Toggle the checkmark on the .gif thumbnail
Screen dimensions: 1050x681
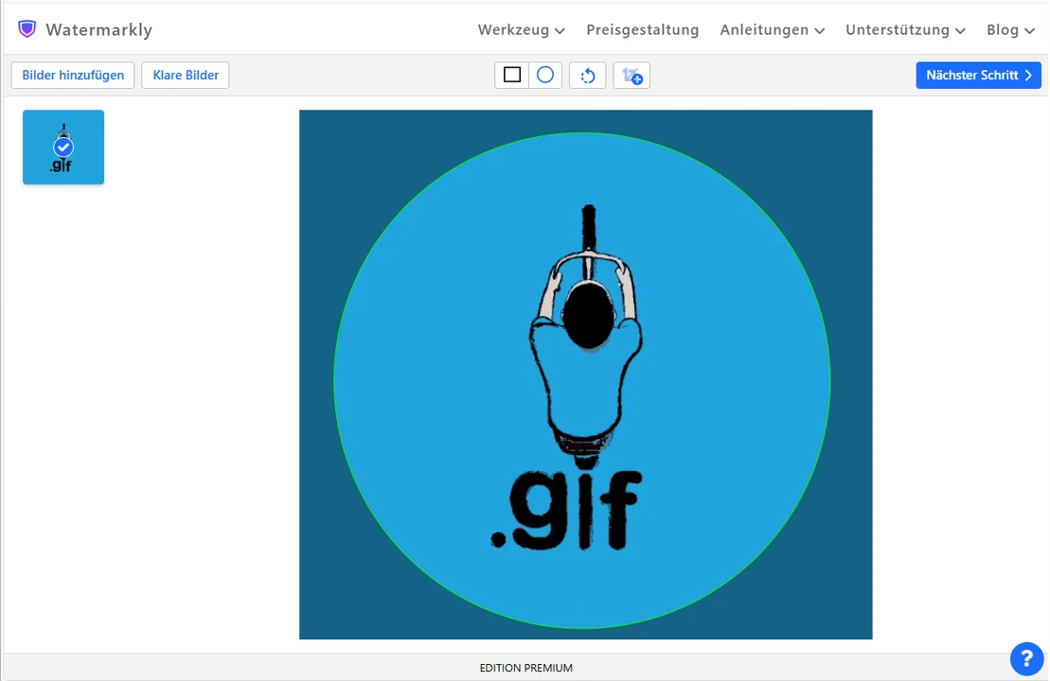63,148
